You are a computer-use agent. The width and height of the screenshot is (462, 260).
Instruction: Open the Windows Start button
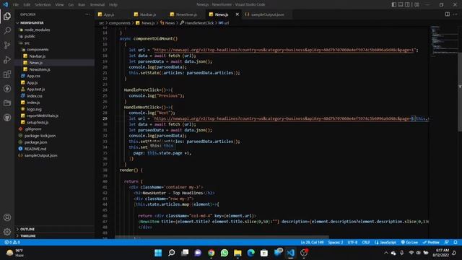(158, 253)
